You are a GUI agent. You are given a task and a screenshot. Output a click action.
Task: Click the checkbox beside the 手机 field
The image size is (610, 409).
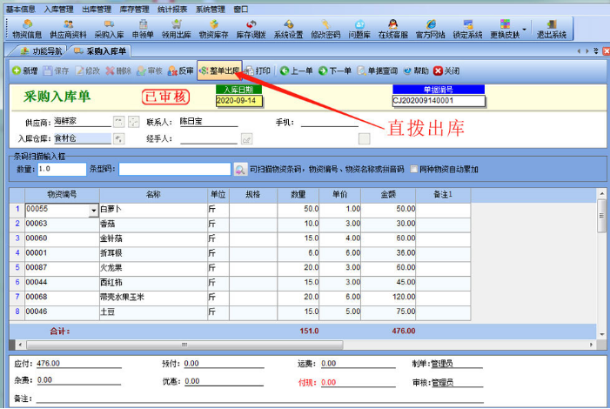pyautogui.click(x=364, y=138)
